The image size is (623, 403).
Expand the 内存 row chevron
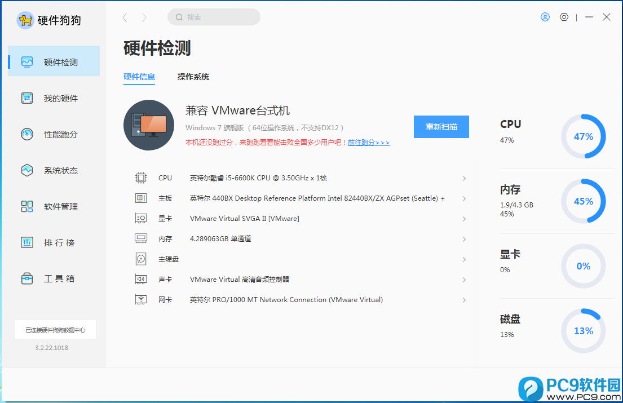point(464,239)
